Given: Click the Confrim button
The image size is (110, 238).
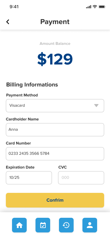Looking at the screenshot, I should [55, 200].
